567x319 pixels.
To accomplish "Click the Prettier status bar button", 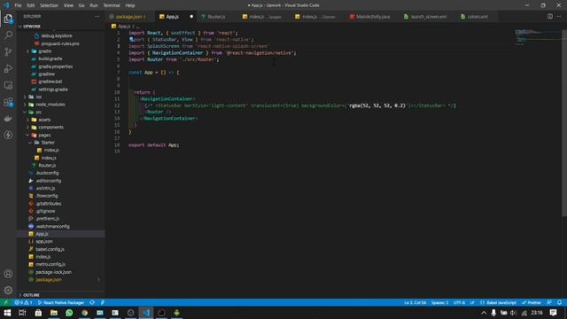I will 532,302.
